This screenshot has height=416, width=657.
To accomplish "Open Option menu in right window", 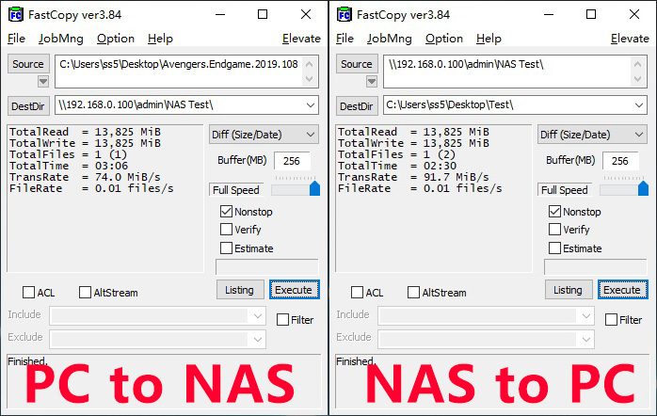I will 444,39.
